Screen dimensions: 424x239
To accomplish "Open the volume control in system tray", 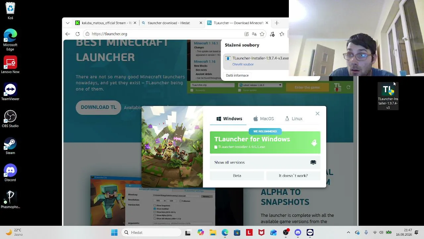I will click(381, 232).
